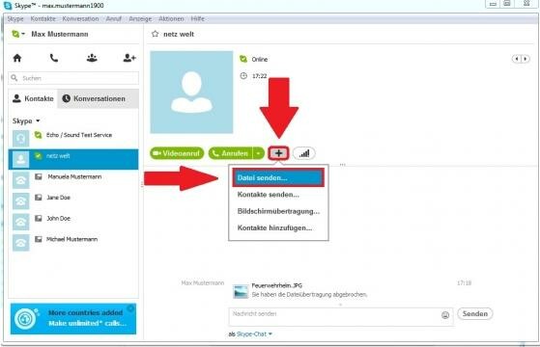The image size is (540, 347).
Task: Click the Max Mustermann profile name
Action: pos(60,34)
